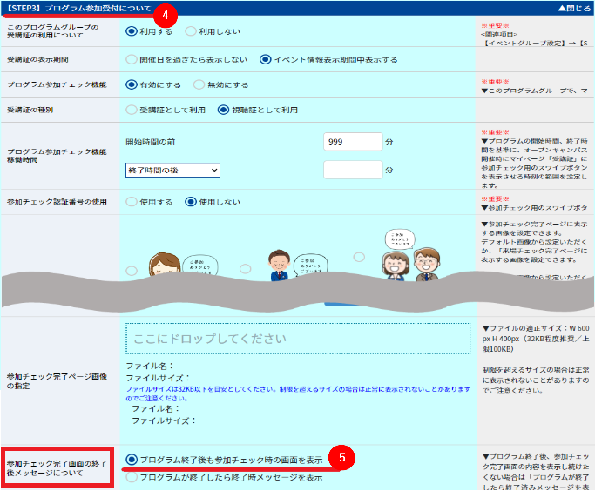Select プログラムが終了したら終了時メッセージを表示
Viewport: 595px width, 491px height.
(x=132, y=477)
